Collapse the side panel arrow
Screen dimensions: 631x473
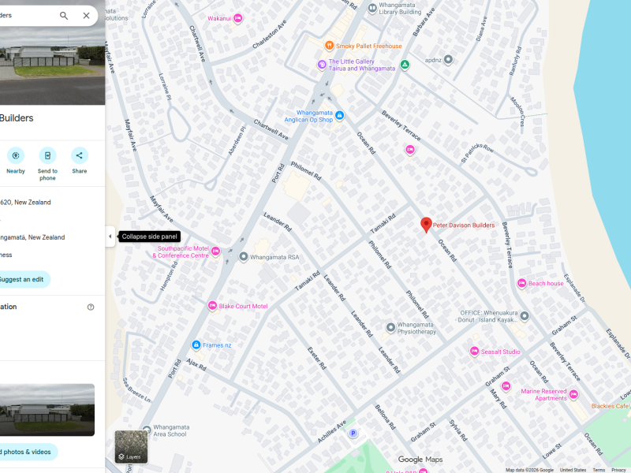coord(110,236)
